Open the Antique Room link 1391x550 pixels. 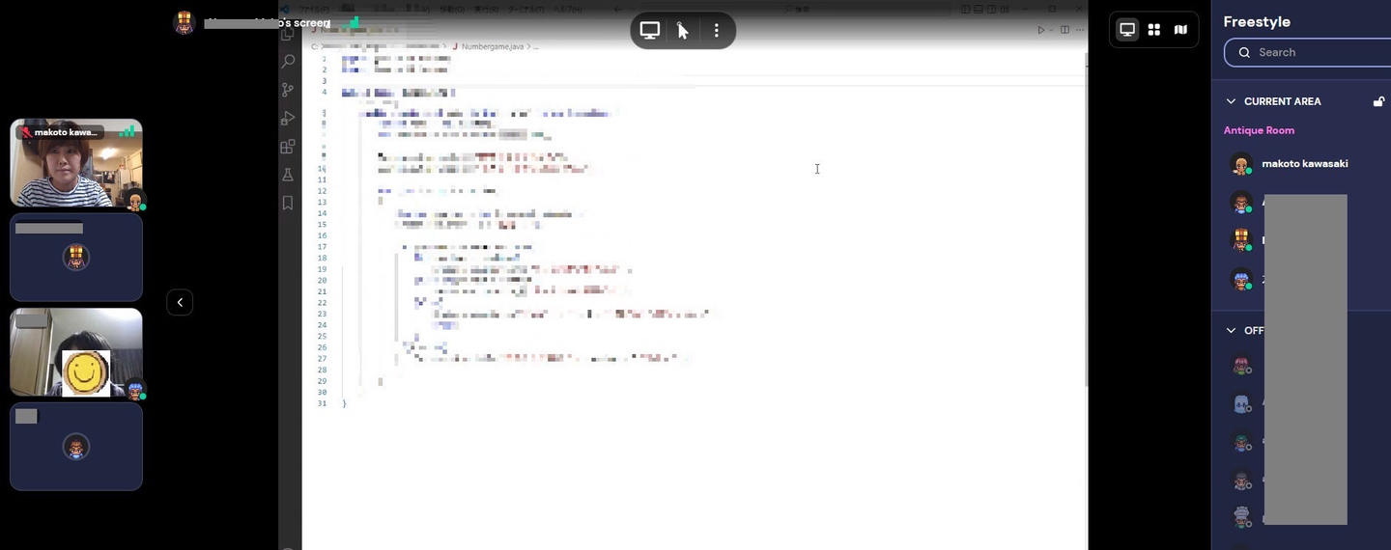[1259, 130]
